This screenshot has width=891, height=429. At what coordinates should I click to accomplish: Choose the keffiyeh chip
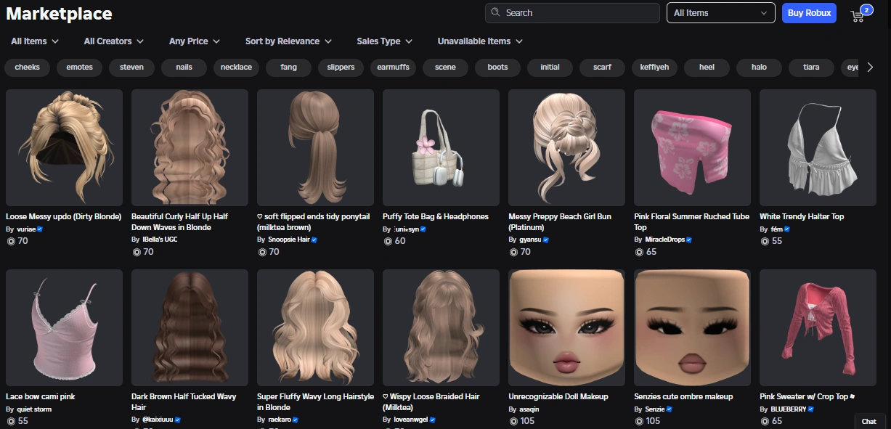pos(655,68)
